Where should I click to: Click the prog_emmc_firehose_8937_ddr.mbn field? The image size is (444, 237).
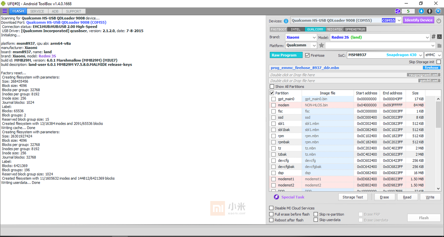(x=356, y=68)
